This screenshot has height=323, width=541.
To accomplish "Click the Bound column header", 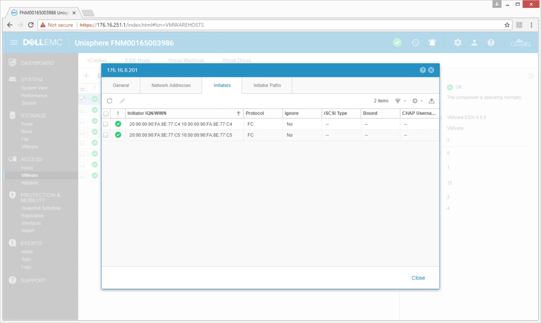I will pyautogui.click(x=380, y=113).
